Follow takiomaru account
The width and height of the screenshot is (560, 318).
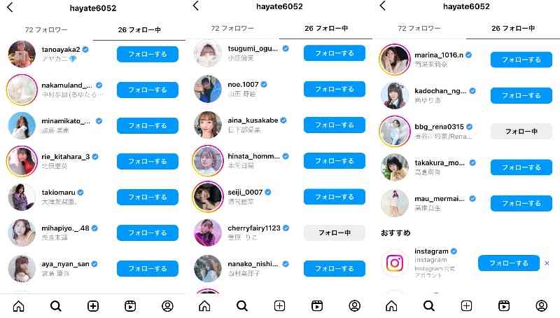pyautogui.click(x=148, y=198)
